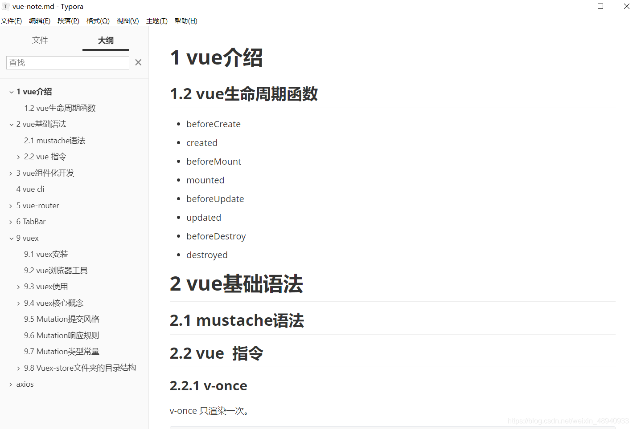Go to 9.7 Mutation类型常量 in outline

tap(62, 352)
